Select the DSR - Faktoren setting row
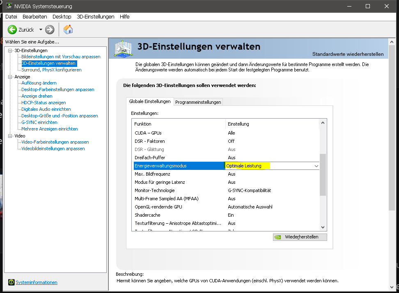 coord(227,141)
